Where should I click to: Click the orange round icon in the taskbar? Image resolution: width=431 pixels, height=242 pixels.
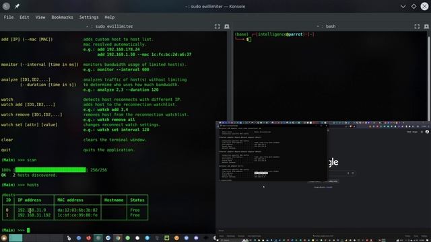tap(176, 238)
